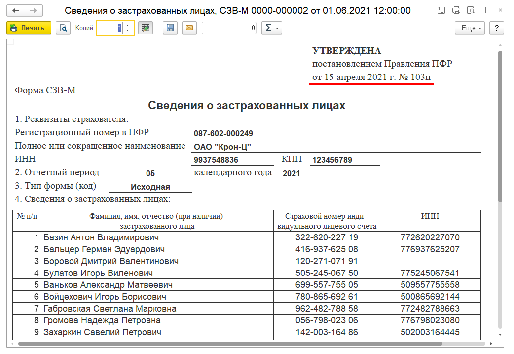Select SNILS cell 322-620-227 19

(327, 237)
